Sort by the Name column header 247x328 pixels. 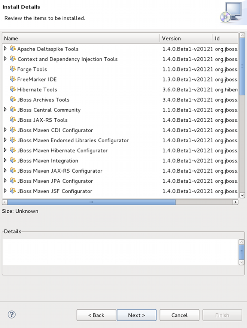coord(81,39)
